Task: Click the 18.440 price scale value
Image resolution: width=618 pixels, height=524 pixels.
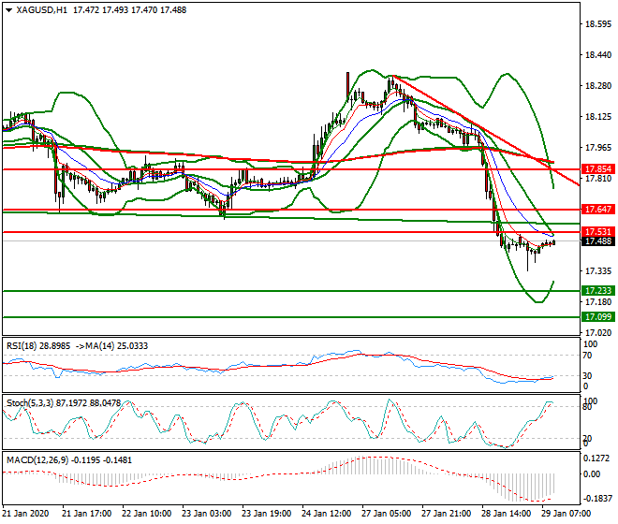Action: click(x=598, y=55)
